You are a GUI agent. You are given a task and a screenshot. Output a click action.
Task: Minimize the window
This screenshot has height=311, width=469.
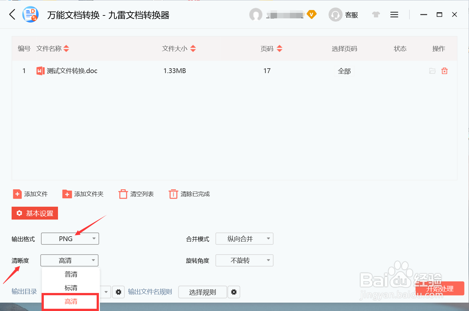coord(424,15)
